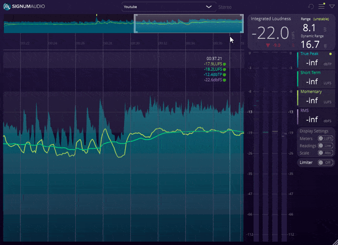The width and height of the screenshot is (338, 245).
Task: Click the green dot beside -17.9LUFS
Action: click(225, 64)
